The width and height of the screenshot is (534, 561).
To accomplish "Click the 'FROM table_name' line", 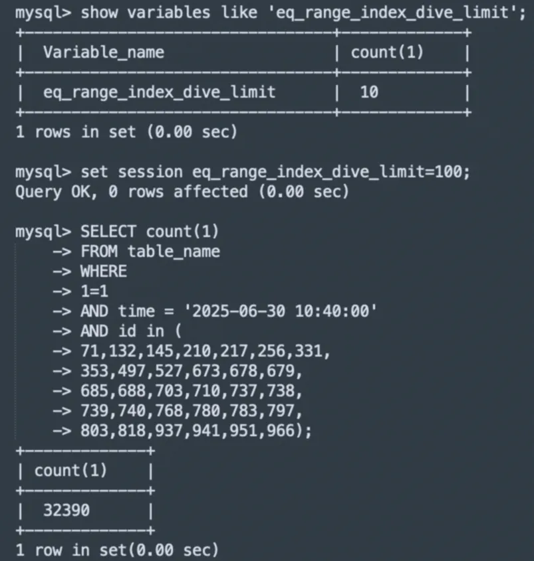I will click(150, 252).
